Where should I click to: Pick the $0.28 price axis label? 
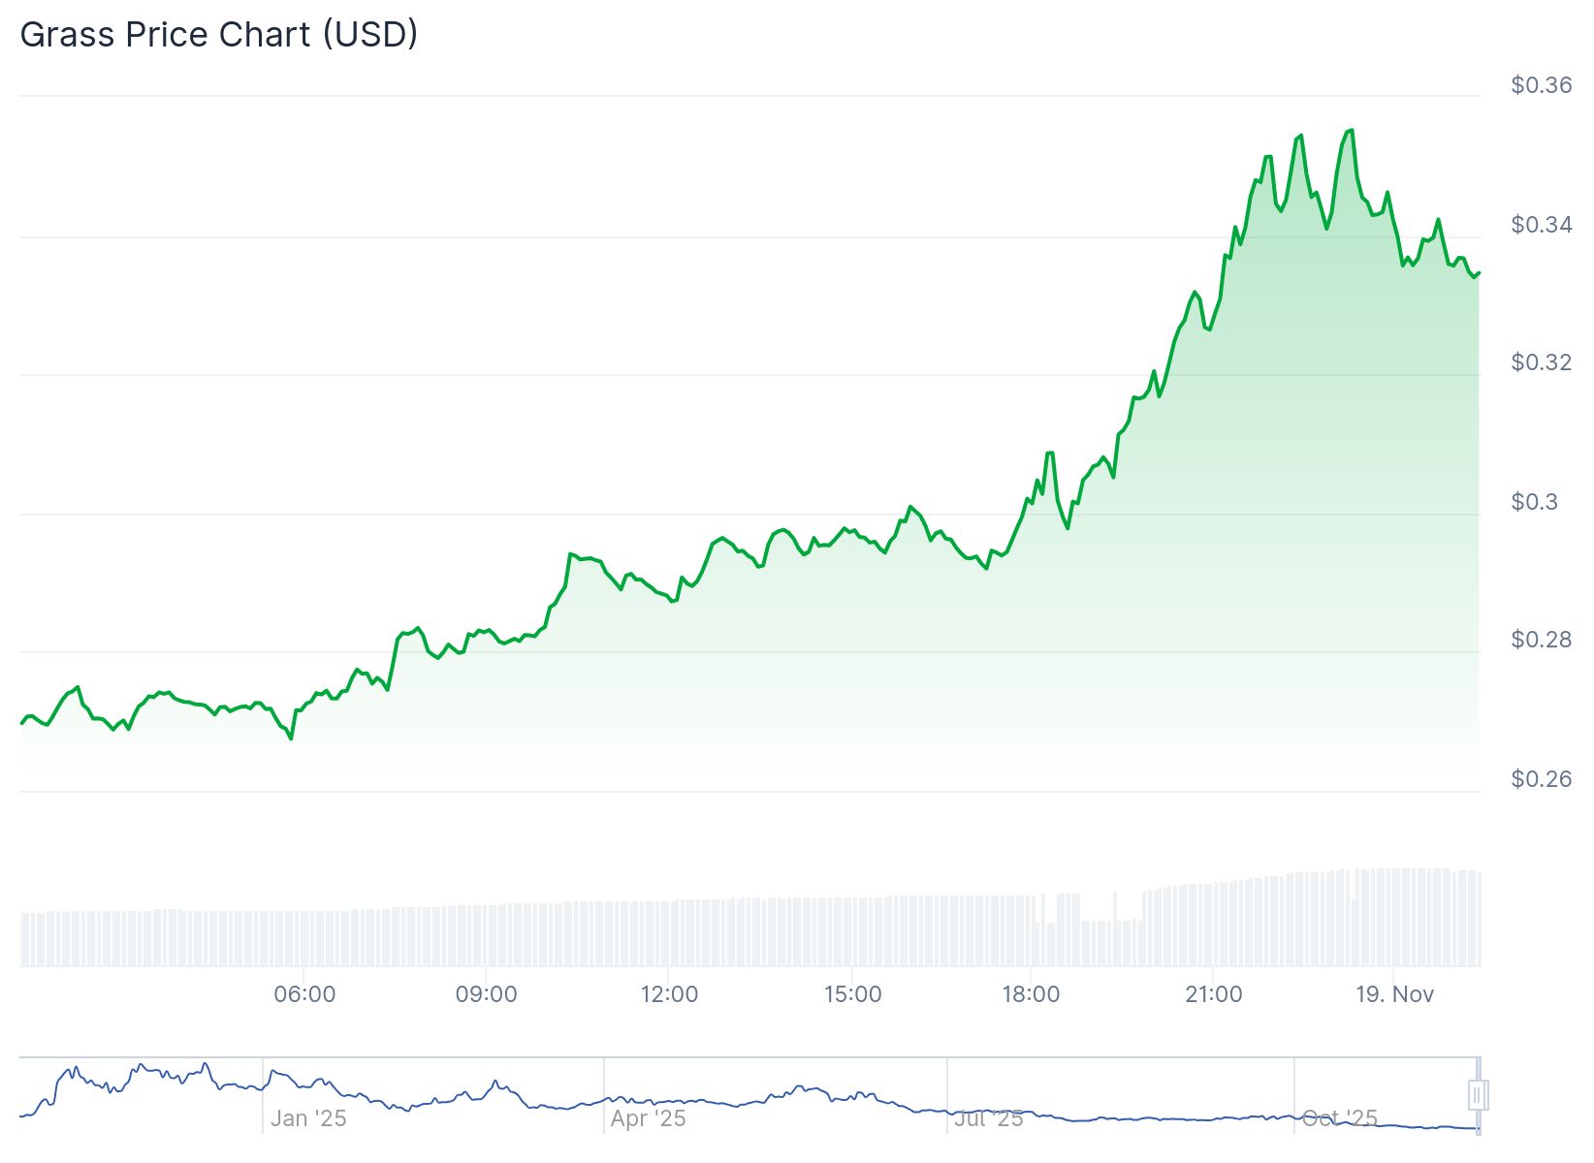point(1541,640)
